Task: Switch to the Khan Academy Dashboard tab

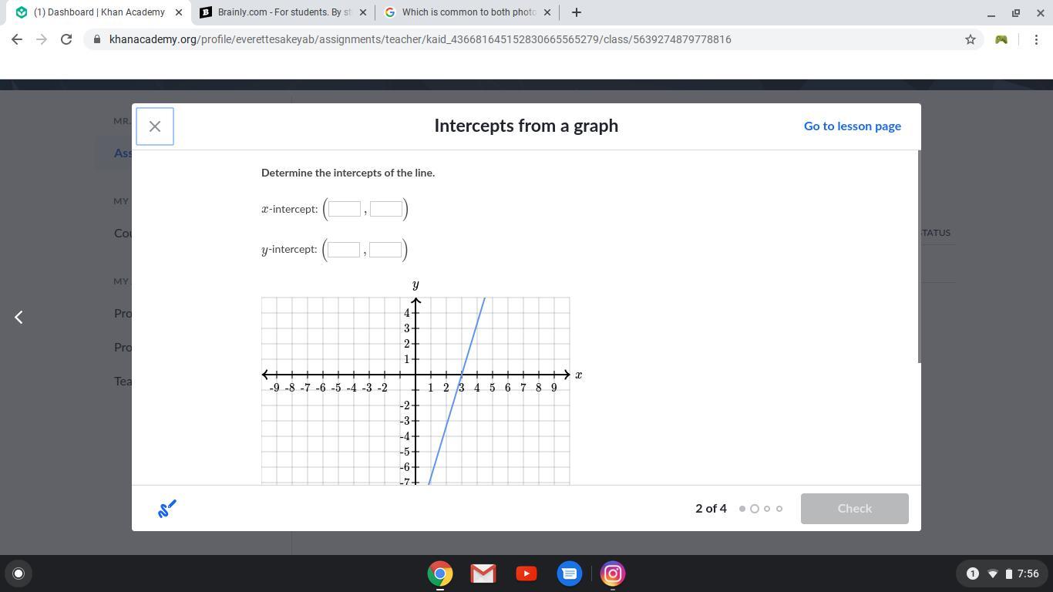Action: coord(99,12)
